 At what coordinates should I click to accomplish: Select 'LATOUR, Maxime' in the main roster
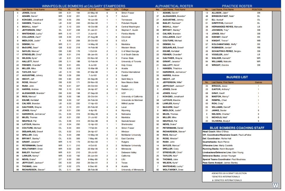coord(31,125)
